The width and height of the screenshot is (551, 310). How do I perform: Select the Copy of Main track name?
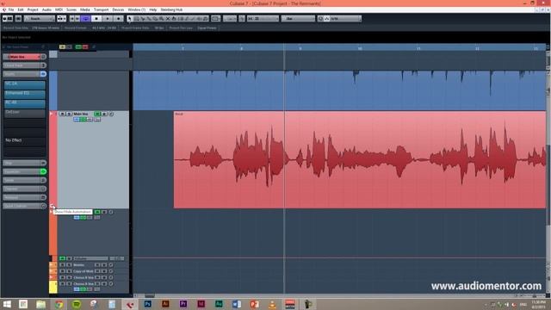[84, 271]
